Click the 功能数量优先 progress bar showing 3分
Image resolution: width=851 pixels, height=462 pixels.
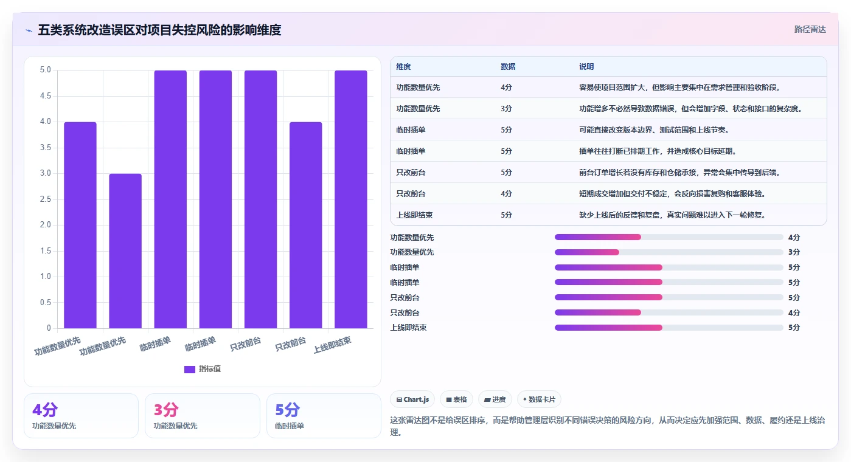pyautogui.click(x=669, y=252)
